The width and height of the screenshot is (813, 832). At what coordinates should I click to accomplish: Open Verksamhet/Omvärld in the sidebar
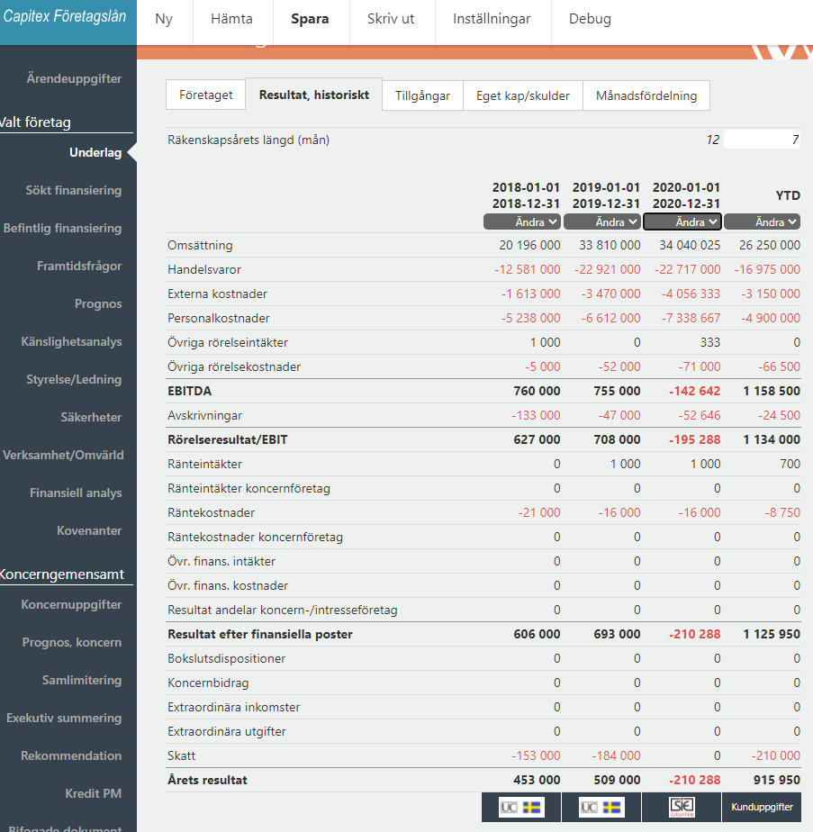tap(63, 456)
